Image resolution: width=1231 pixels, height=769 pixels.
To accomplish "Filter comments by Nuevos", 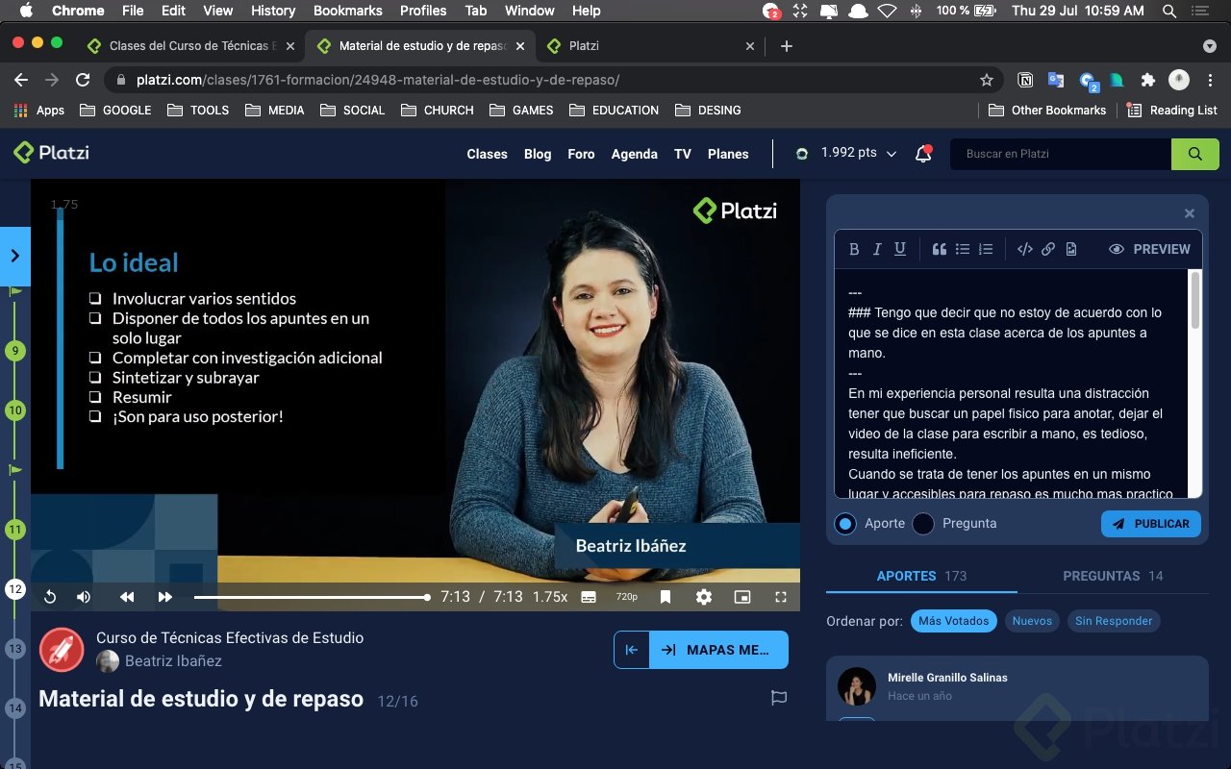I will 1032,621.
